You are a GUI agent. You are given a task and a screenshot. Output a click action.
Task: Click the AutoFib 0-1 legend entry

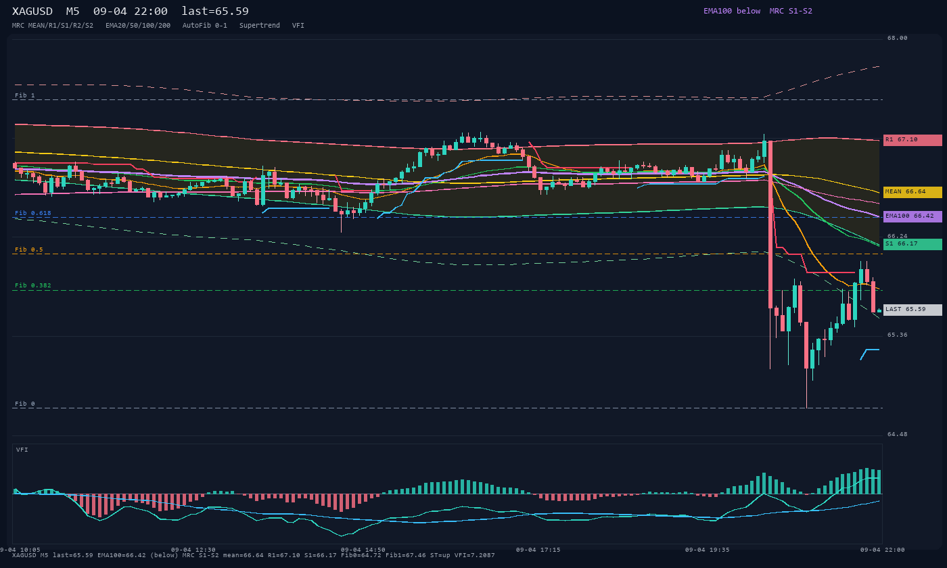[205, 26]
